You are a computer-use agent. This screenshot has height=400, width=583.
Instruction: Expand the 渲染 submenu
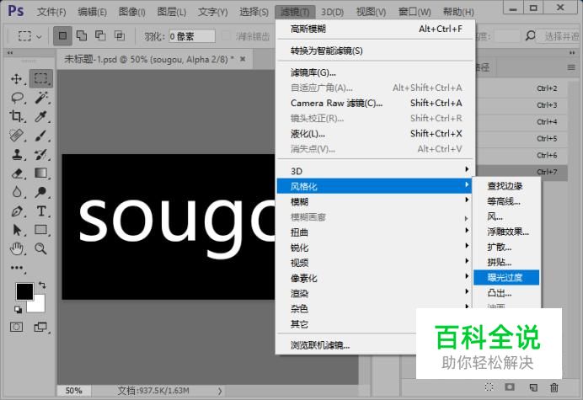tap(375, 293)
